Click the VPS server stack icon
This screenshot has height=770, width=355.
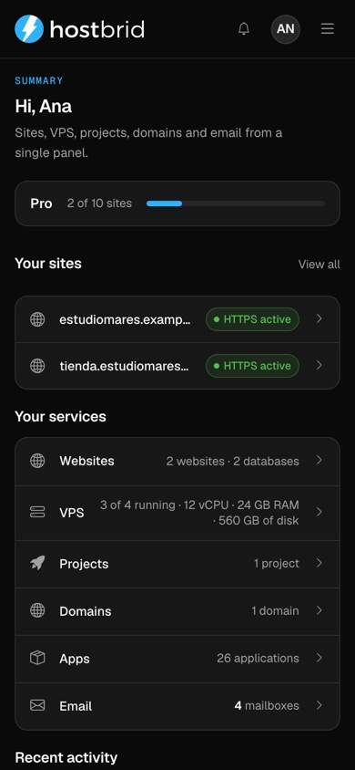37,512
